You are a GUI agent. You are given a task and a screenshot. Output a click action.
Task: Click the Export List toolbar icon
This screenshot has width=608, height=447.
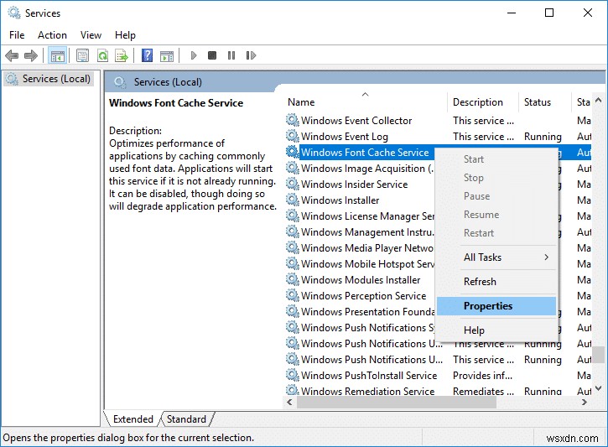122,56
